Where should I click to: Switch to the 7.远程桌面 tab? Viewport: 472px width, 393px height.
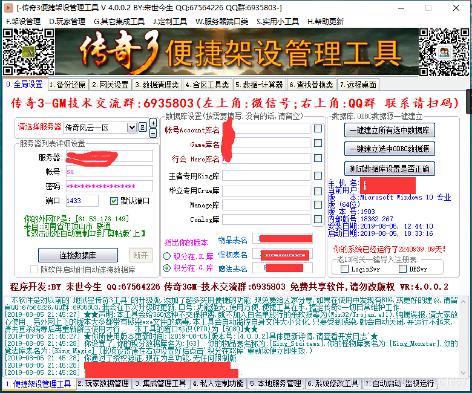coord(358,85)
